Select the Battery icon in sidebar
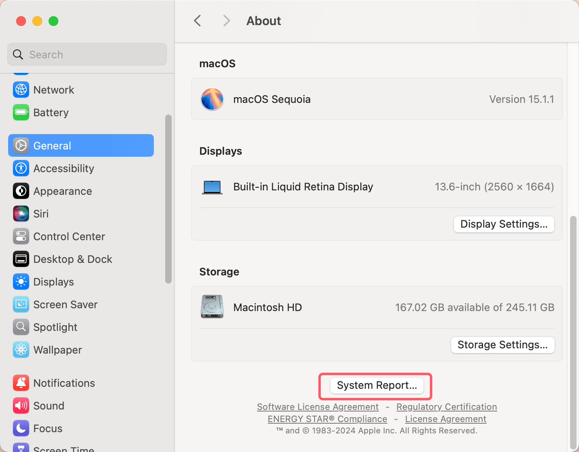 [21, 112]
